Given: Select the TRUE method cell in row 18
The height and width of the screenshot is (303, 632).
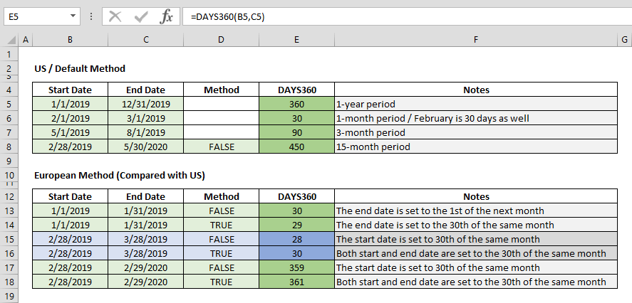Looking at the screenshot, I should point(221,282).
